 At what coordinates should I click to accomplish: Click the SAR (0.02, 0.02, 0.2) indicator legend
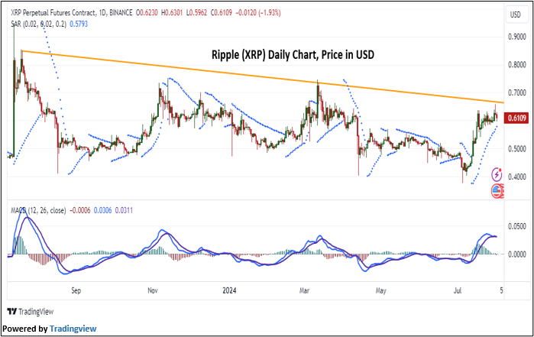[38, 24]
